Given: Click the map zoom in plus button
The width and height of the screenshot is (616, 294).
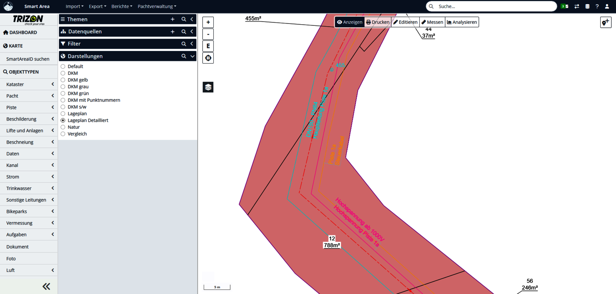Looking at the screenshot, I should [208, 22].
